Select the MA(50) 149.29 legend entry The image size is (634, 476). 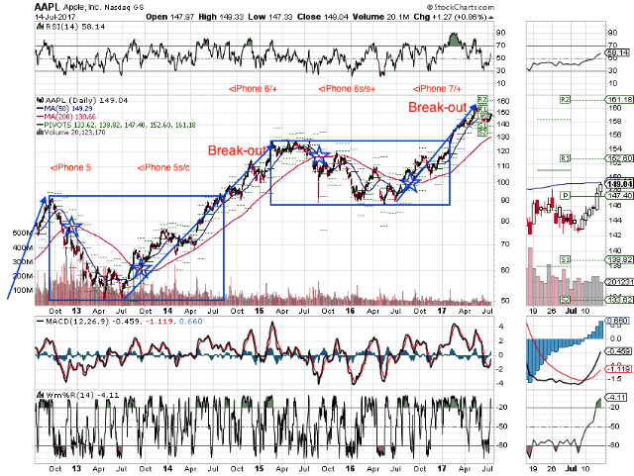click(x=64, y=108)
